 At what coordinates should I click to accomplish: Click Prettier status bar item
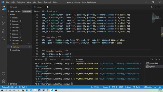tap(148, 87)
